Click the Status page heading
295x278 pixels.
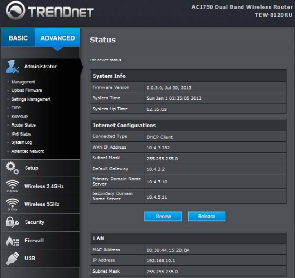click(103, 40)
